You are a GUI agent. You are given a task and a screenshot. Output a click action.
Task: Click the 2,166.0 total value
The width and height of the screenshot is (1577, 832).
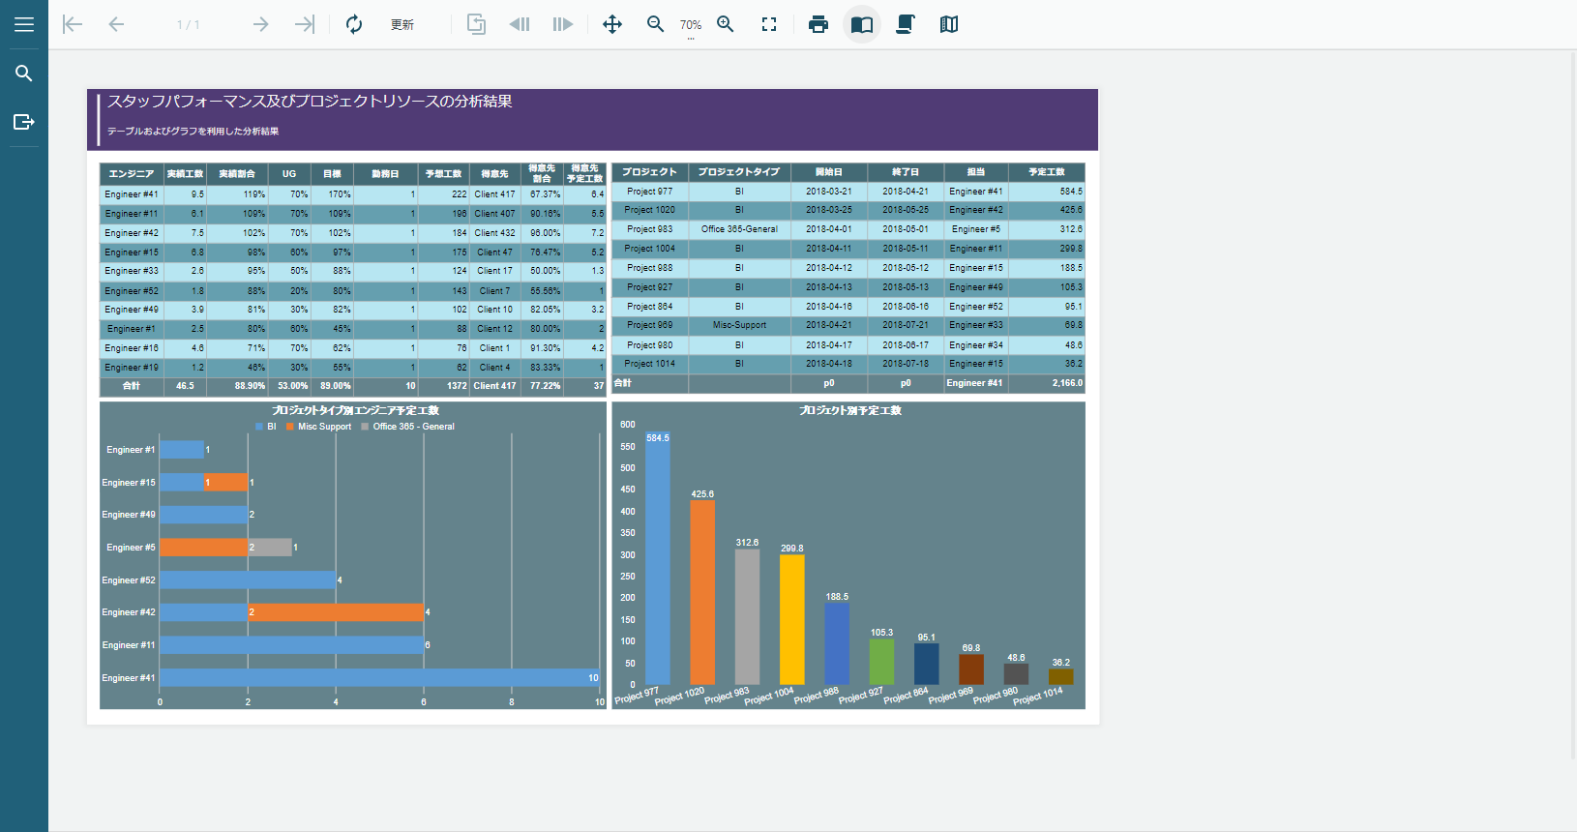coord(1067,383)
